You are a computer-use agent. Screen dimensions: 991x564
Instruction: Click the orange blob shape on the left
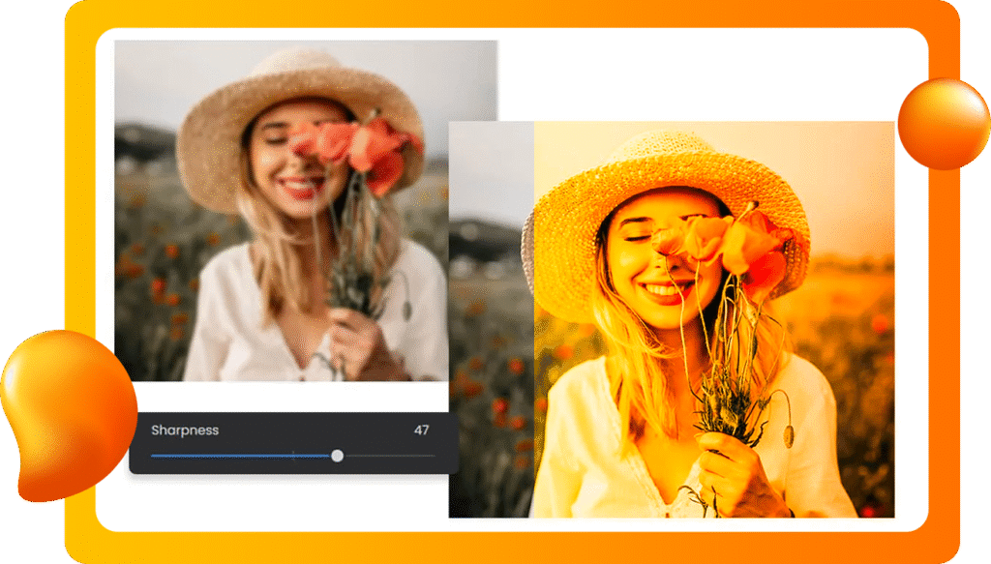[64, 414]
